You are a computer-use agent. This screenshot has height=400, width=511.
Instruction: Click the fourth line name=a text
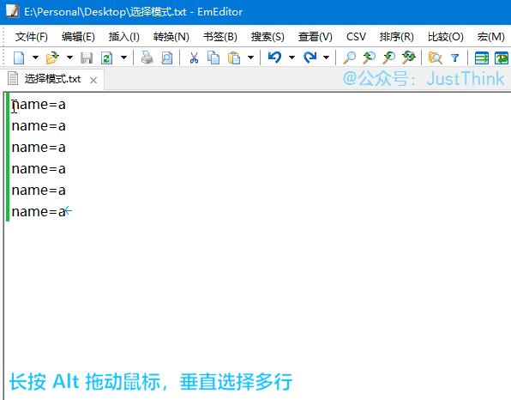pyautogui.click(x=39, y=169)
